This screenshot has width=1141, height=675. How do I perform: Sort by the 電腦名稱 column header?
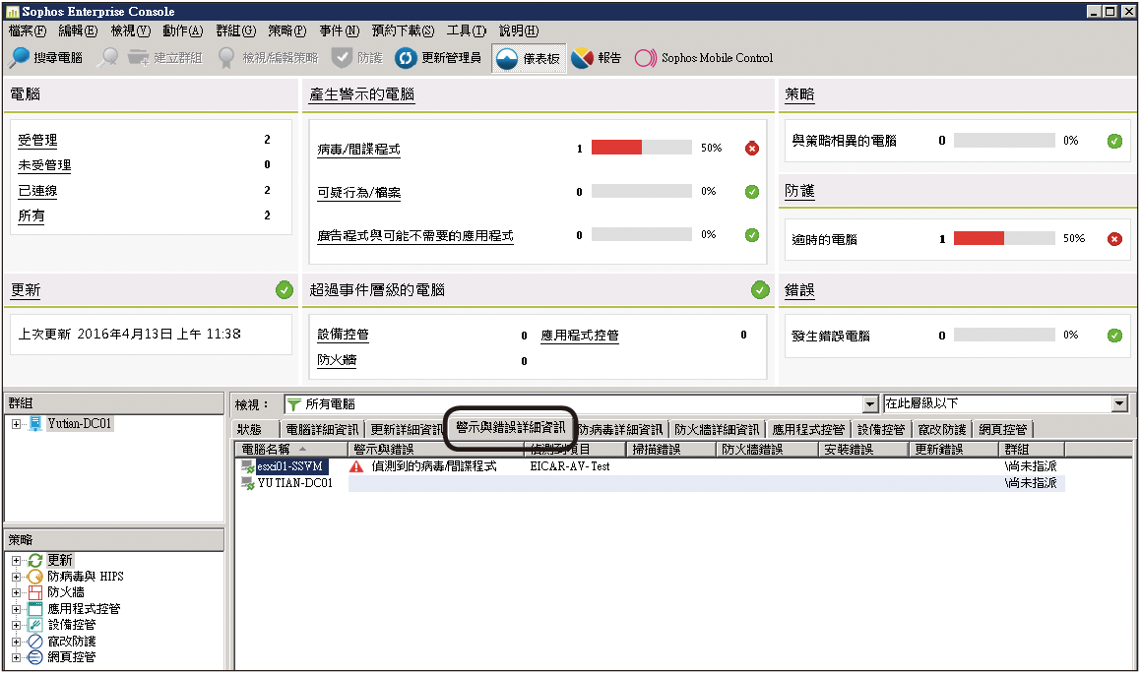[x=290, y=450]
